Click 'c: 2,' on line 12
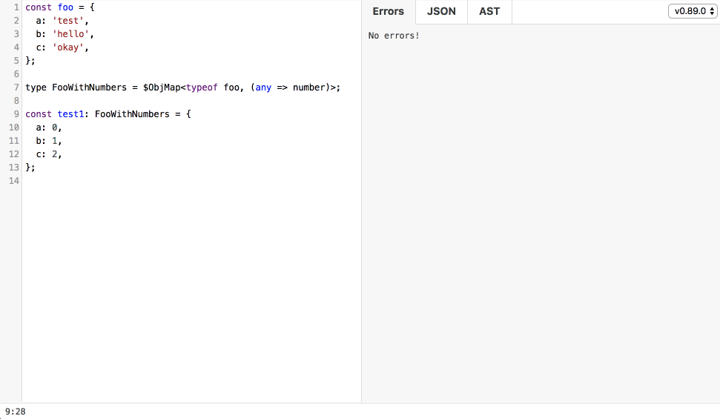The image size is (720, 419). coord(49,154)
